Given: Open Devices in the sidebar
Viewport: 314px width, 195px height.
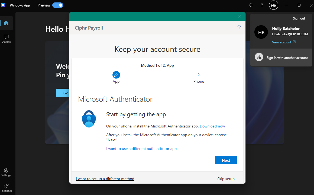Looking at the screenshot, I should [x=6, y=39].
